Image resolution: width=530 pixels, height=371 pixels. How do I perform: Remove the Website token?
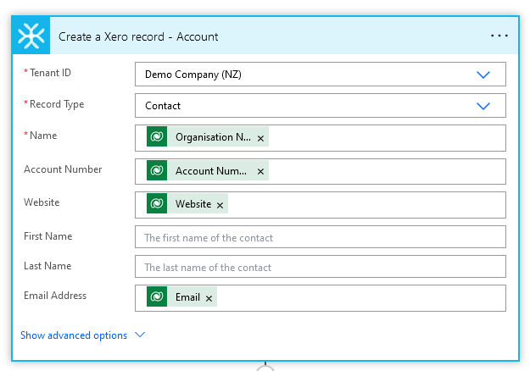pyautogui.click(x=220, y=205)
